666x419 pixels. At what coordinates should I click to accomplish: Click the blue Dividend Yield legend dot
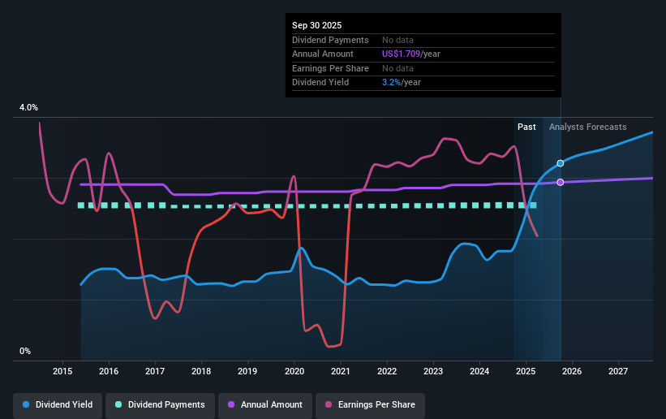pyautogui.click(x=26, y=404)
